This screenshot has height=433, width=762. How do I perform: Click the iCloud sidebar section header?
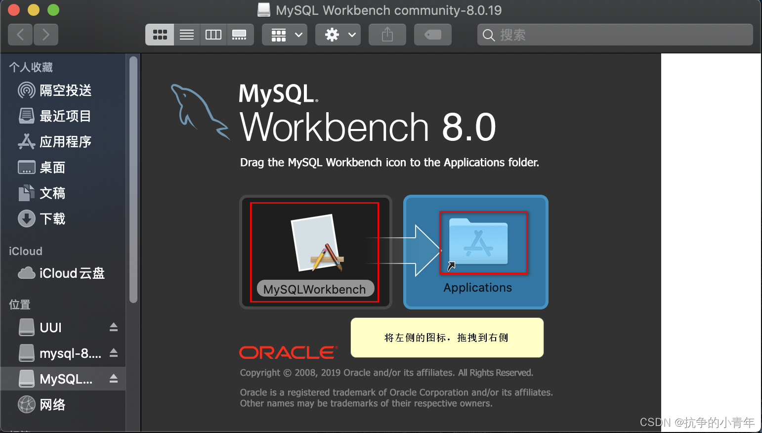(x=26, y=251)
